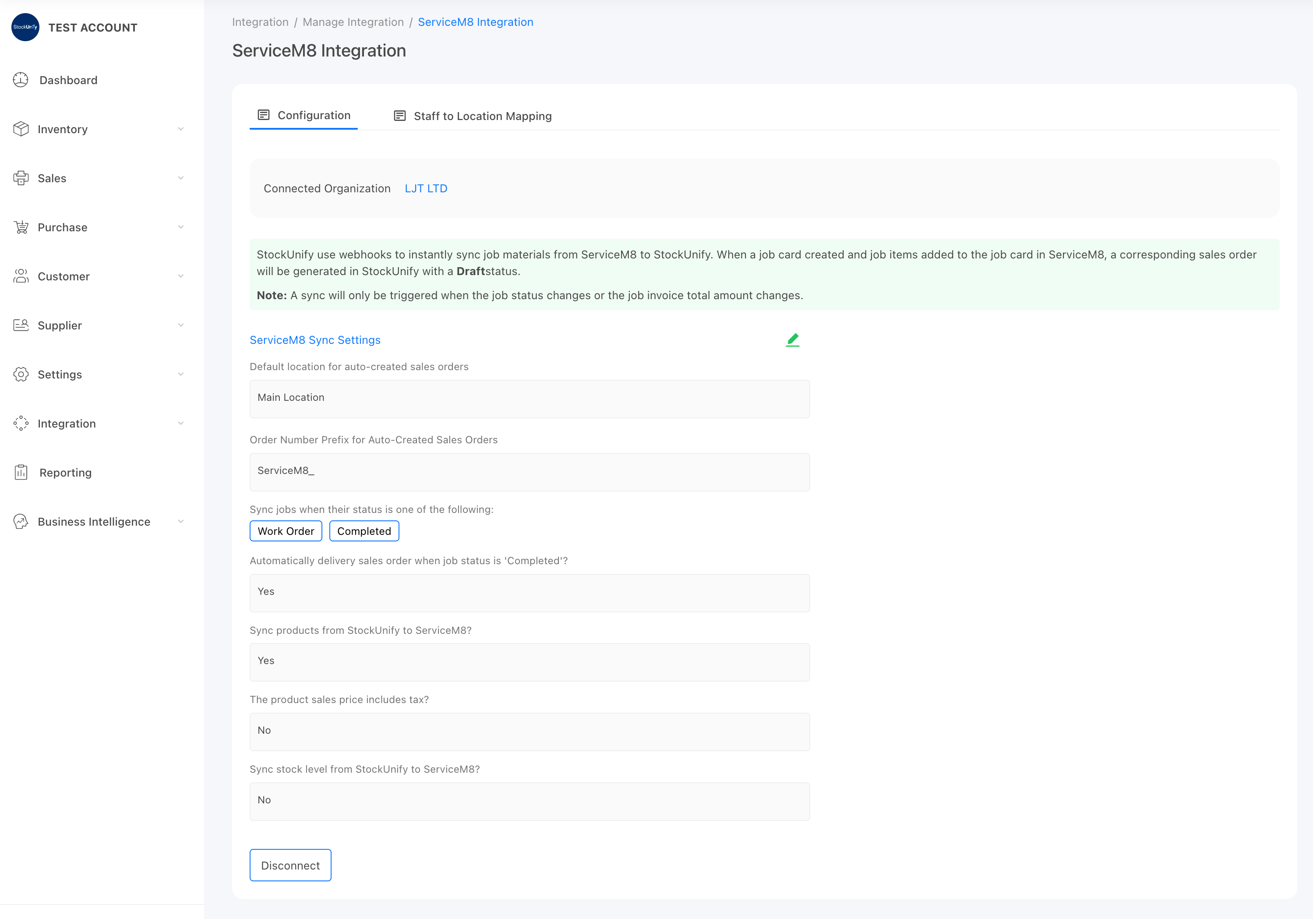This screenshot has height=919, width=1313.
Task: Click the Business Intelligence head icon
Action: click(x=21, y=522)
